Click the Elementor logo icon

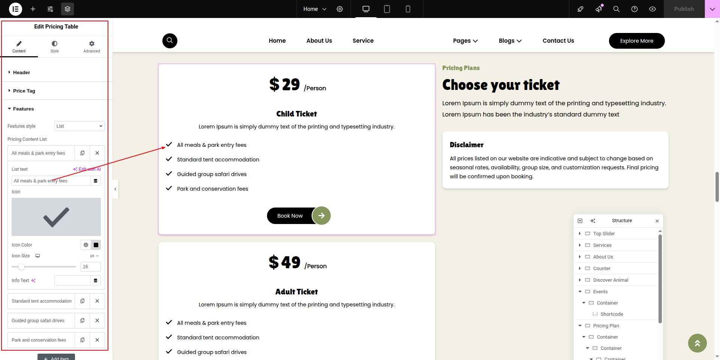15,9
